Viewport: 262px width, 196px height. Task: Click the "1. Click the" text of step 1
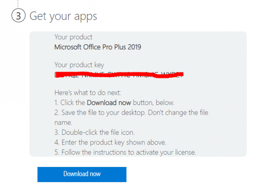tap(70, 102)
